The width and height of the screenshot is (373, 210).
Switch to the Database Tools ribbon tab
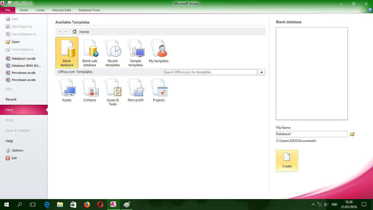click(89, 10)
